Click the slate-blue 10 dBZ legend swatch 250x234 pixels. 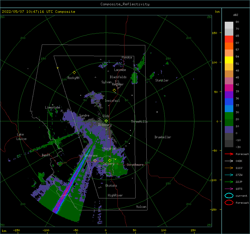point(229,130)
